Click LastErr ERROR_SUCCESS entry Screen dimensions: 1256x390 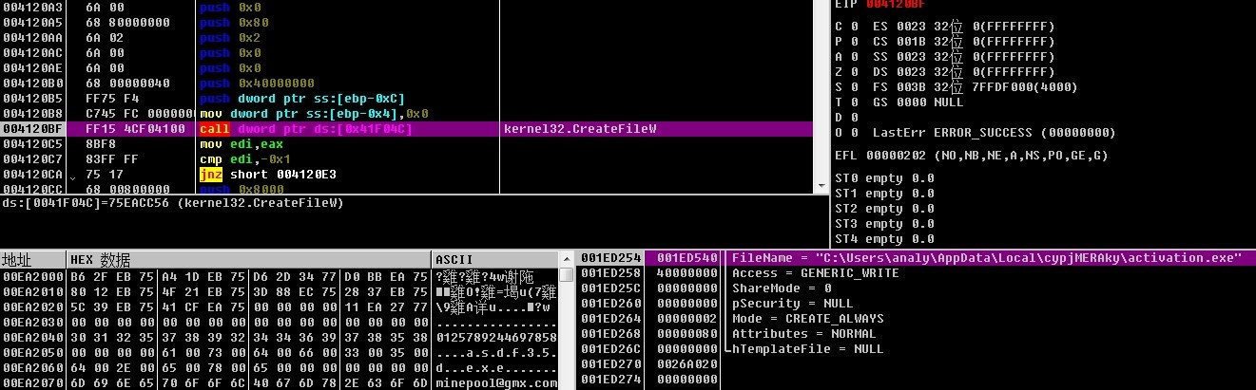click(994, 133)
